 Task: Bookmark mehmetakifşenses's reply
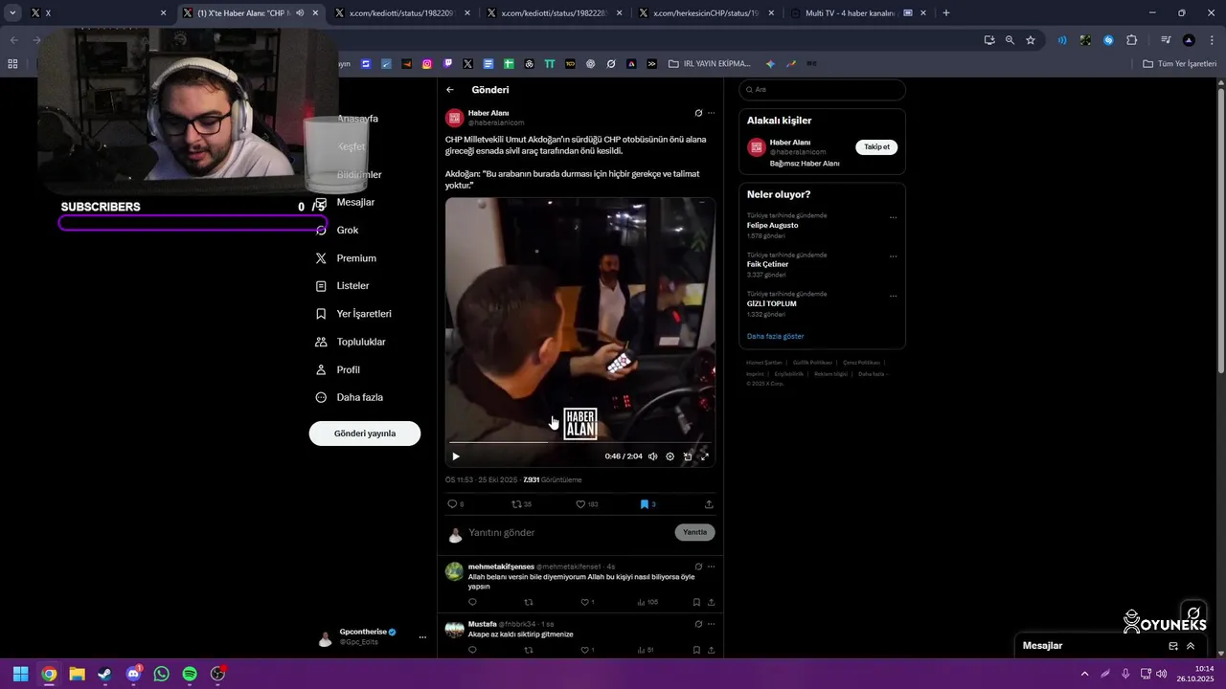696,602
